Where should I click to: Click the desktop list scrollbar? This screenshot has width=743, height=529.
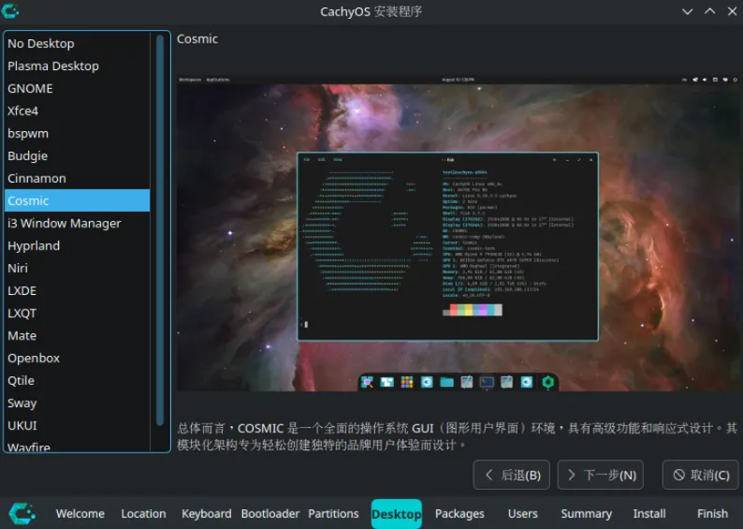click(160, 230)
